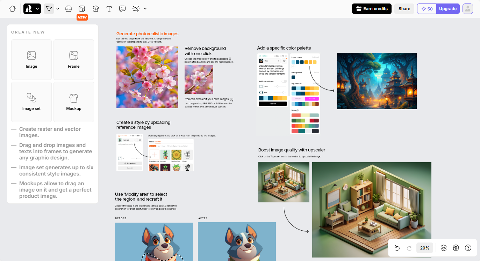Open the layers panel icon
Viewport: 480px width, 261px height.
coord(444,248)
